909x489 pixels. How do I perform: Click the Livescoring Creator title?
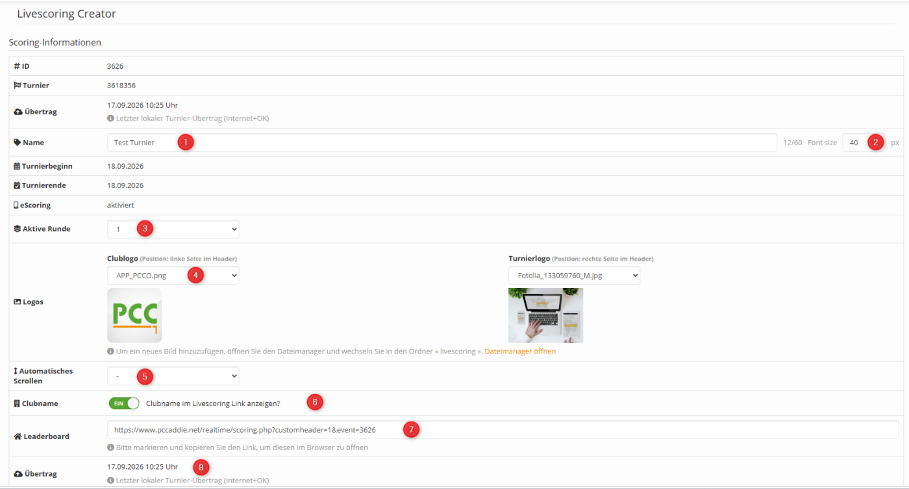click(x=67, y=13)
